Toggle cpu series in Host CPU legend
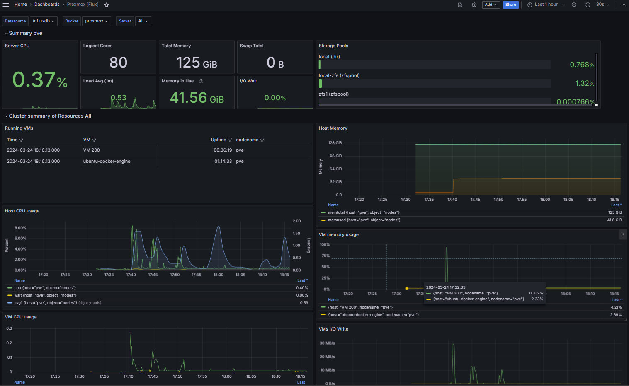Image resolution: width=629 pixels, height=386 pixels. [45, 288]
